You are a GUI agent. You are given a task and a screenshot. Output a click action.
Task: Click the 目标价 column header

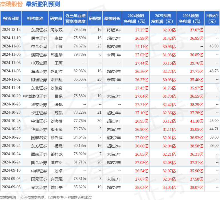[212, 18]
